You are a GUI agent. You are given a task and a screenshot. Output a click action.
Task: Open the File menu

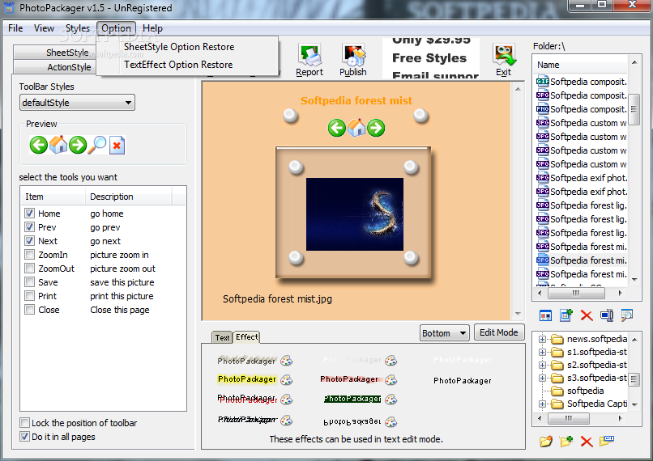point(15,28)
